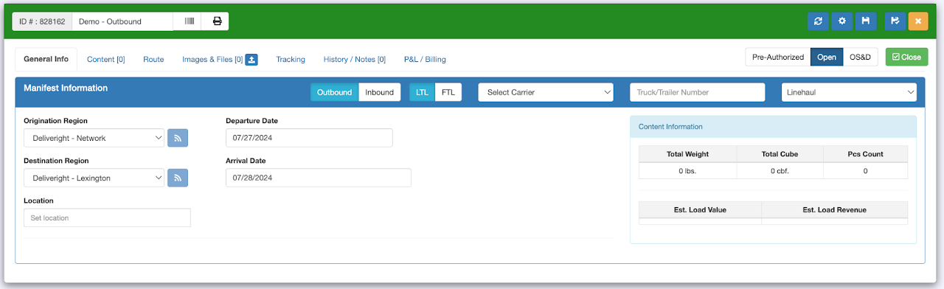This screenshot has height=289, width=944.
Task: Set status to OS&D
Action: click(x=860, y=57)
